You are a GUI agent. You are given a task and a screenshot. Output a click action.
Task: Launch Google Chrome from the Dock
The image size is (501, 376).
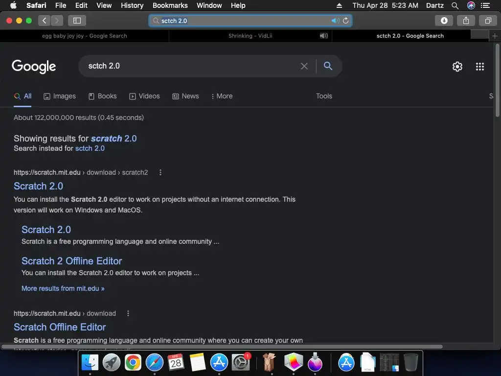(133, 362)
